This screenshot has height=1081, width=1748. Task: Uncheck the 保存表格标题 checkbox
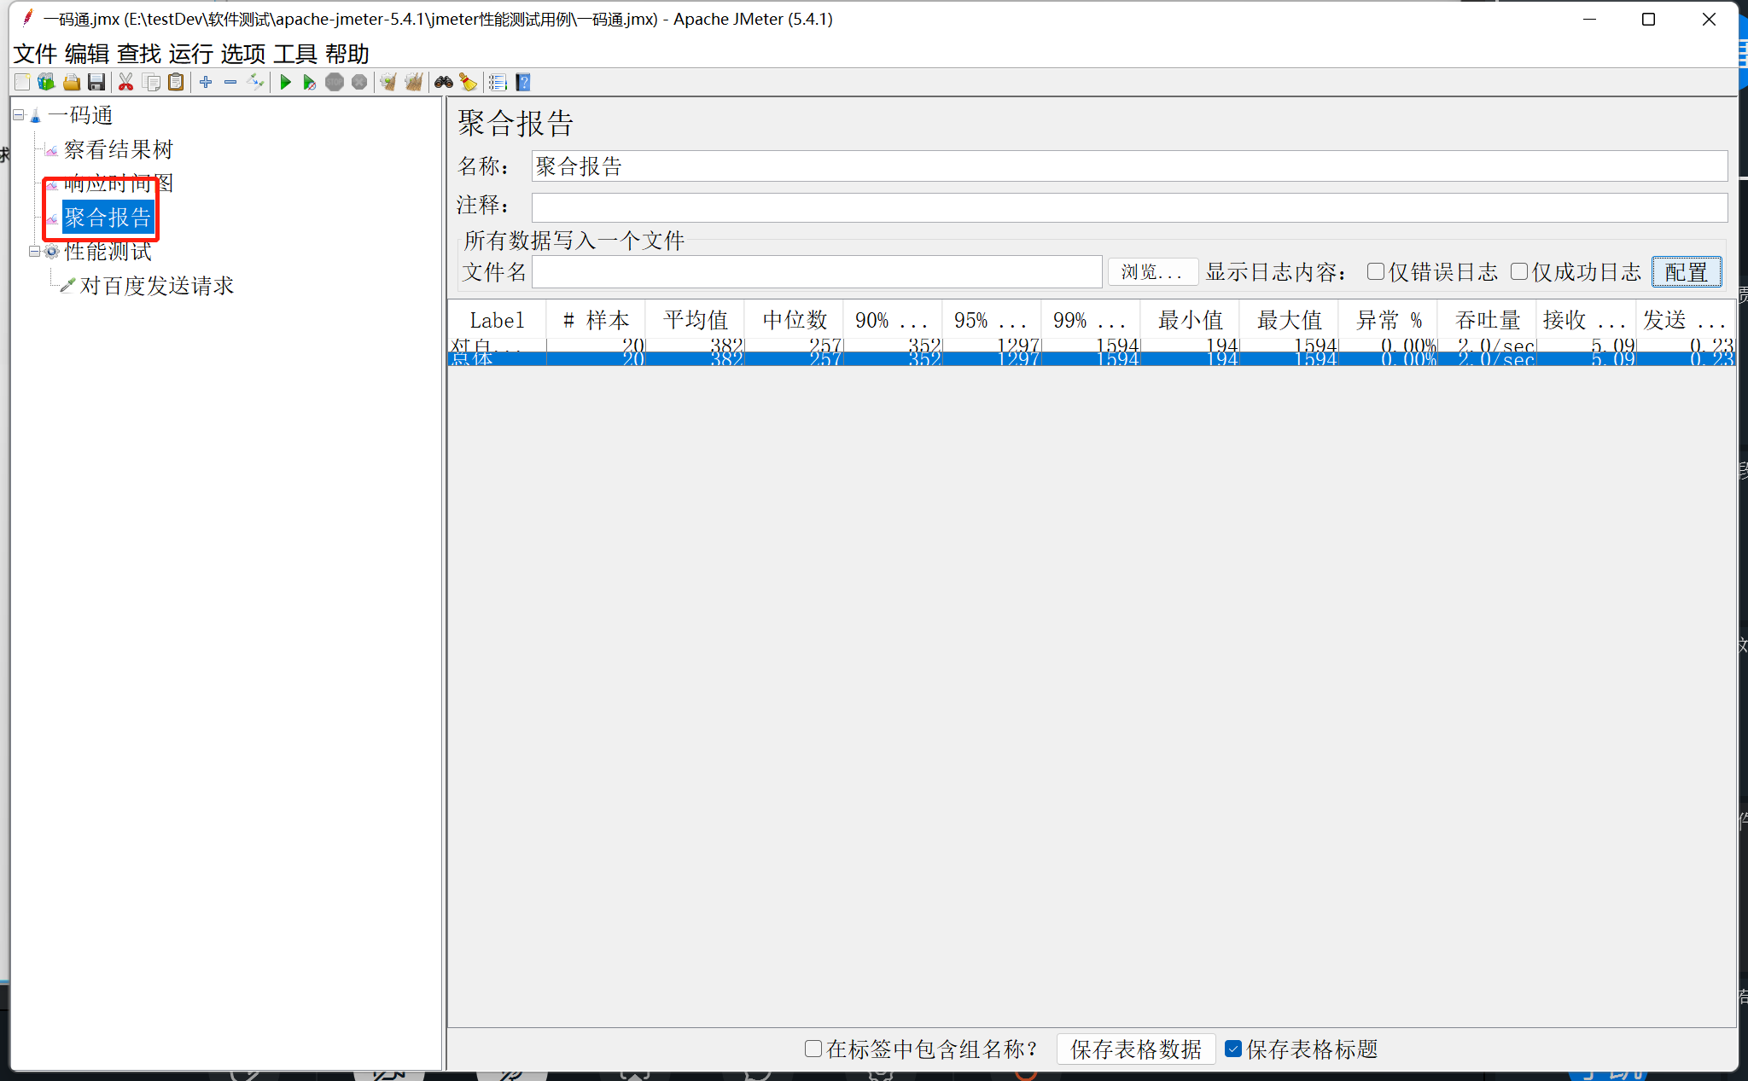pos(1233,1049)
